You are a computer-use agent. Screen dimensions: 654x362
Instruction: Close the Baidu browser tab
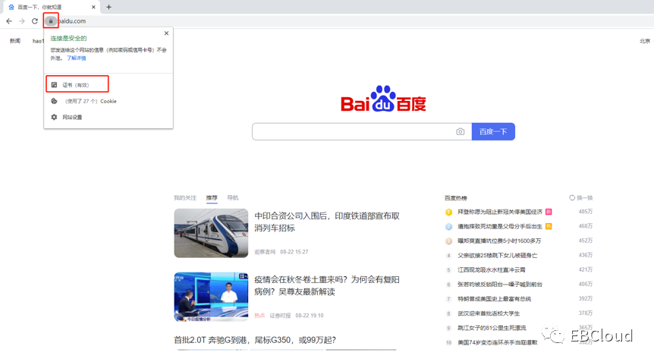click(93, 7)
